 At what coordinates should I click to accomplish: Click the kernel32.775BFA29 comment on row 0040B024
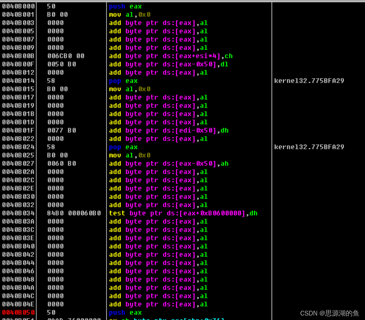pyautogui.click(x=309, y=147)
